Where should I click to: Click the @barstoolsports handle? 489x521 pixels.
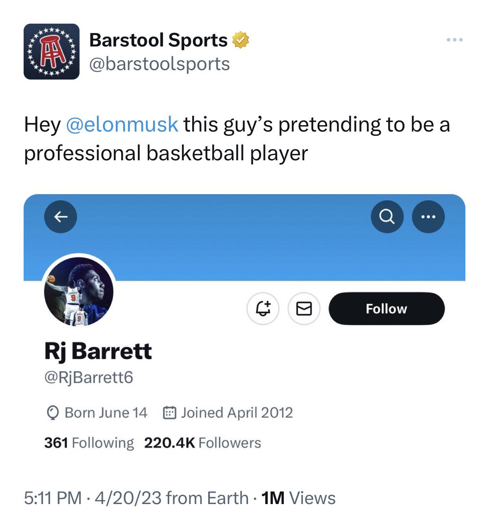[159, 64]
